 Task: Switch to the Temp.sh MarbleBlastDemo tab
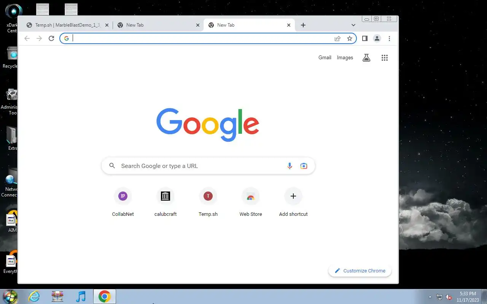pyautogui.click(x=68, y=25)
